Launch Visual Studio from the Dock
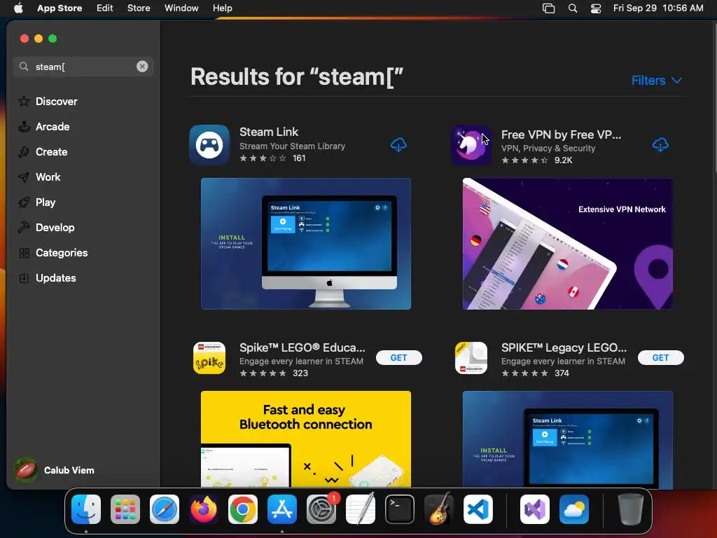 pyautogui.click(x=535, y=509)
